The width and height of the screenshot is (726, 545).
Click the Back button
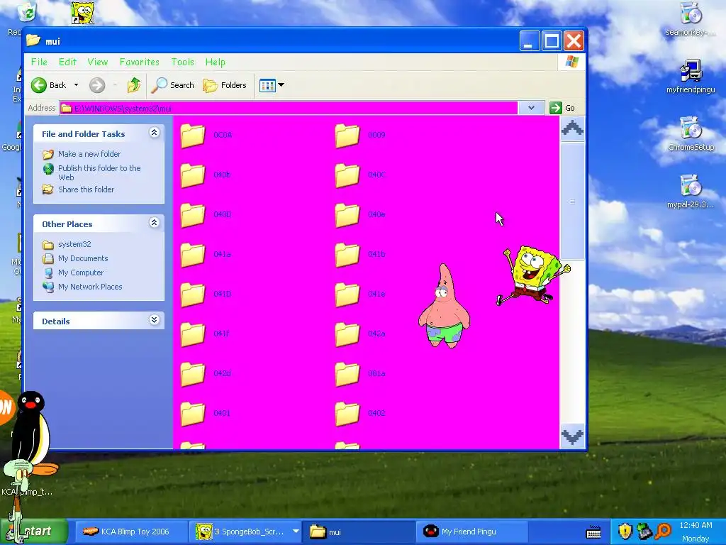(x=49, y=85)
